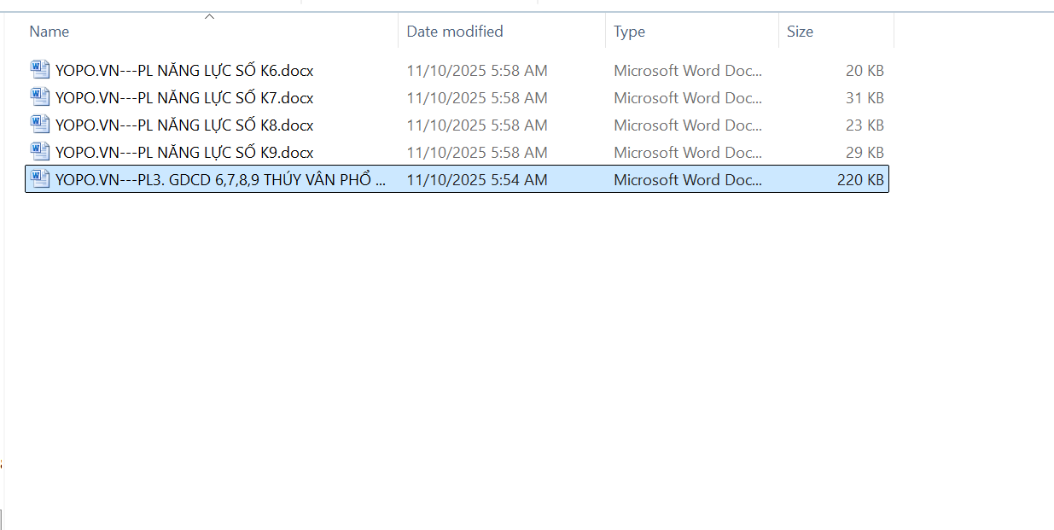
Task: Select file name PL NĂNG LỰC SỐ K6.docx
Action: click(x=184, y=71)
